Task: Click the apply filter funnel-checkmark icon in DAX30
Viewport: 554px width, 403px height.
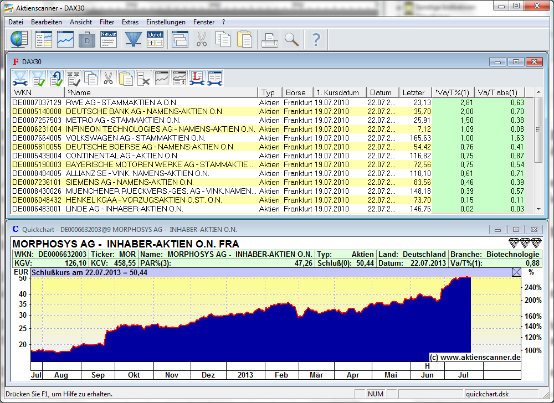Action: [38, 78]
